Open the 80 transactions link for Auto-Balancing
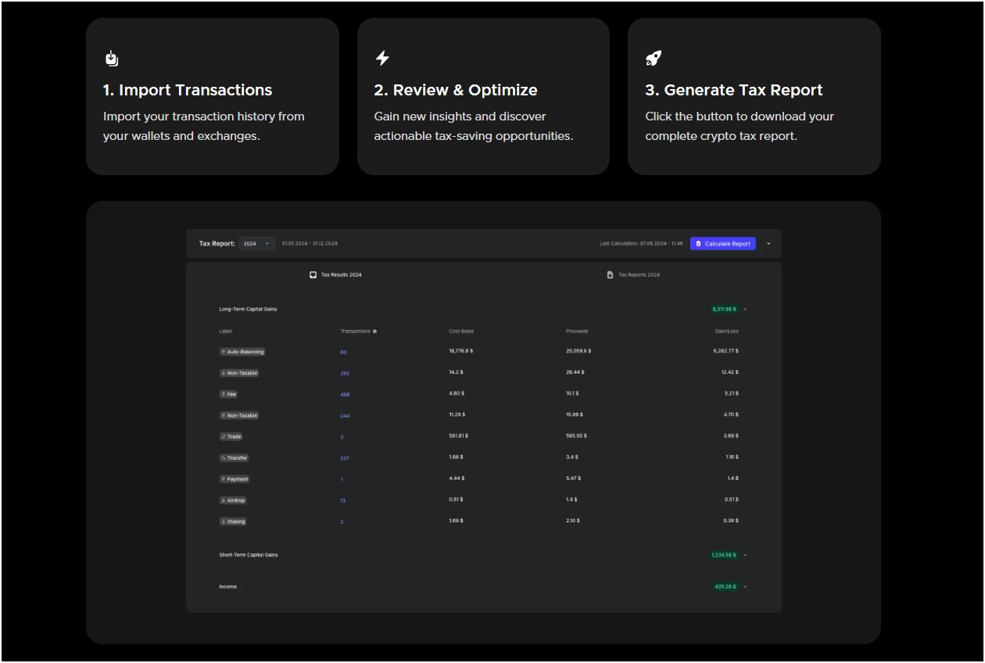This screenshot has width=985, height=663. click(343, 353)
